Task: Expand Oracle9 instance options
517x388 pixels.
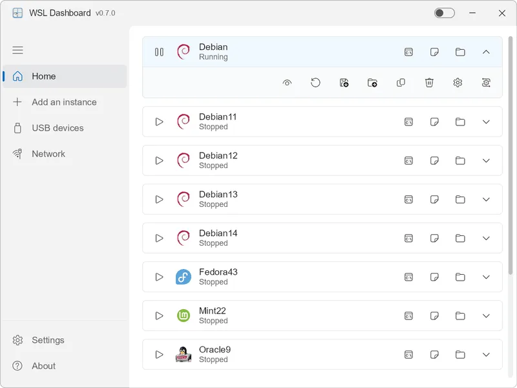Action: 486,354
